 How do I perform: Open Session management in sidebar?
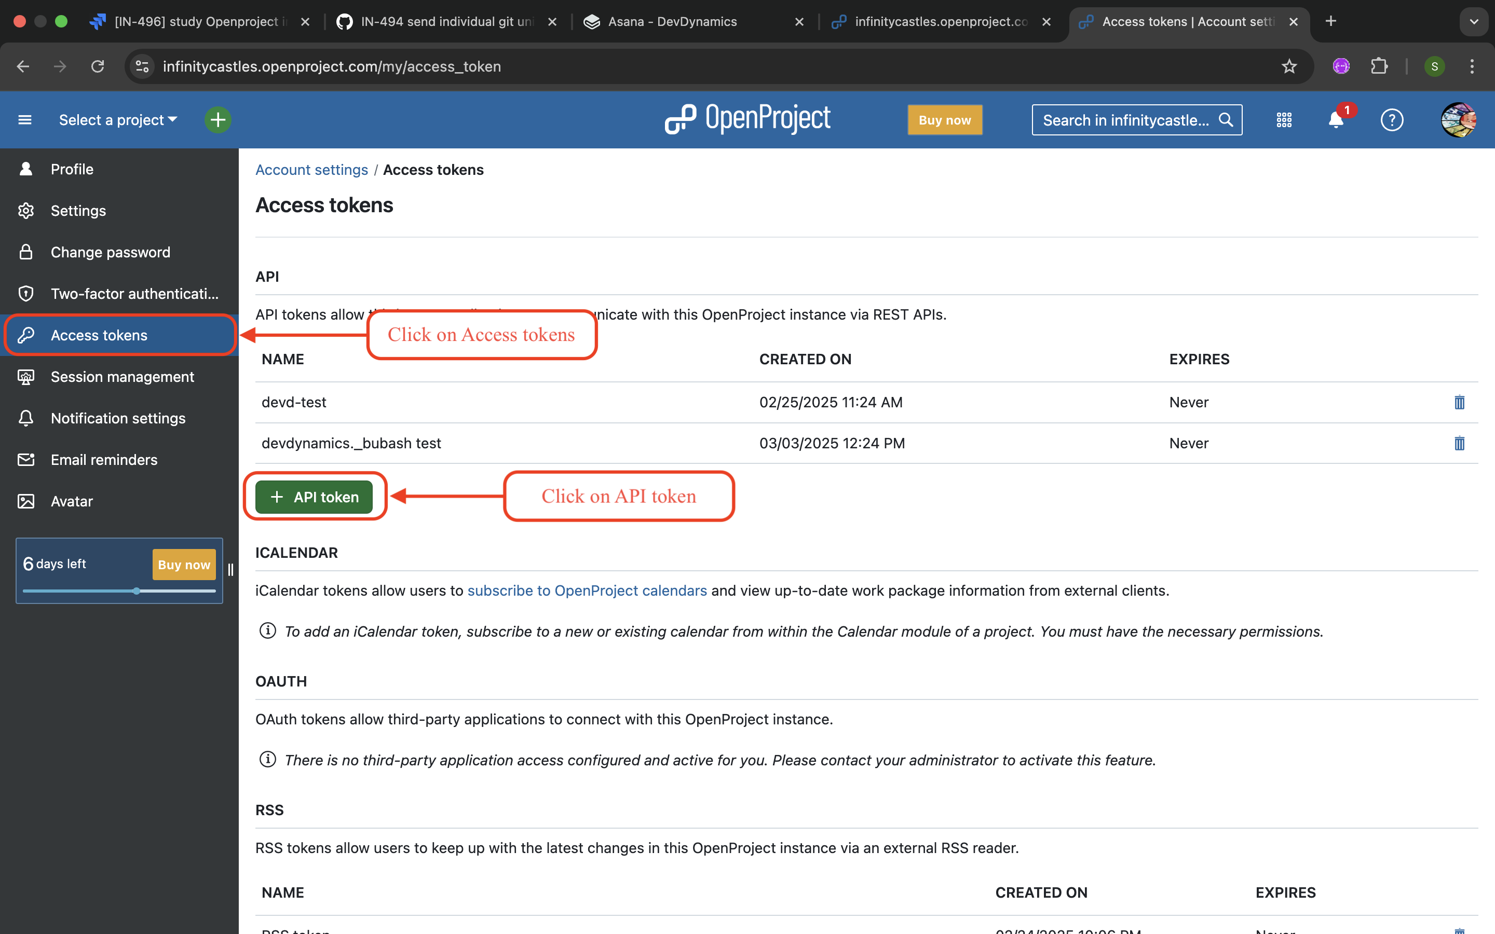[121, 377]
